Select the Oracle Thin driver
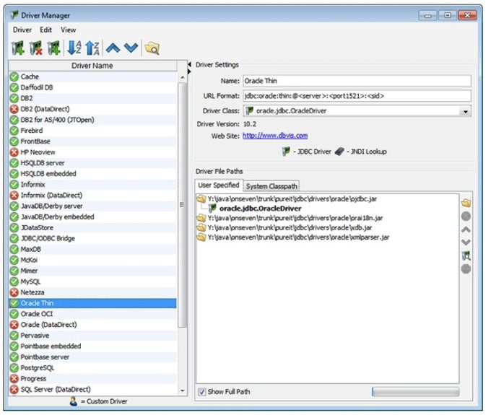 (x=92, y=303)
